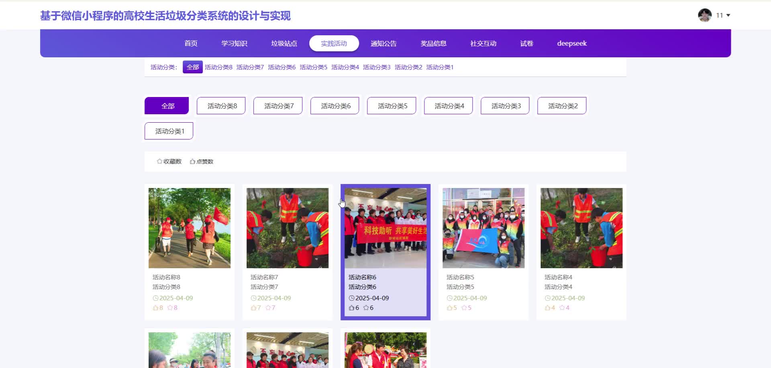Image resolution: width=771 pixels, height=368 pixels.
Task: Click the outlined 活动分类7 button
Action: 278,106
